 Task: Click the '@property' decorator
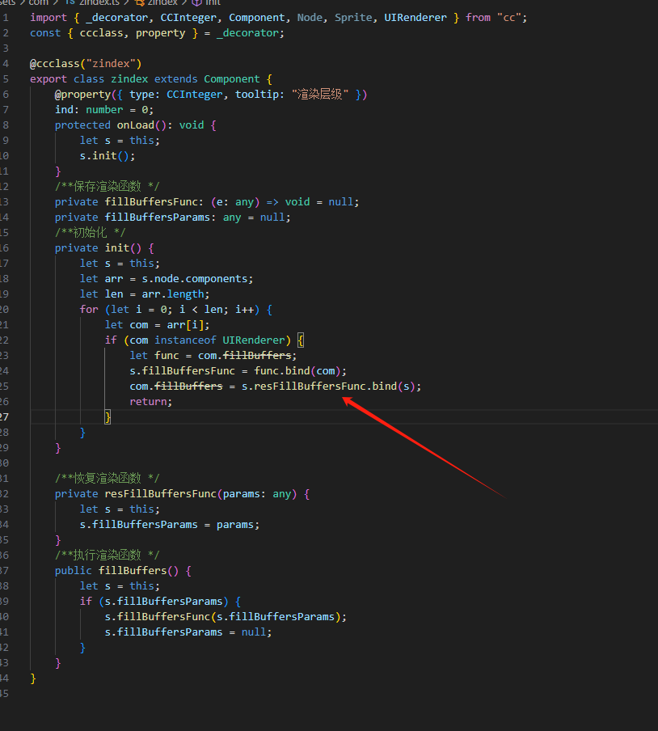82,95
